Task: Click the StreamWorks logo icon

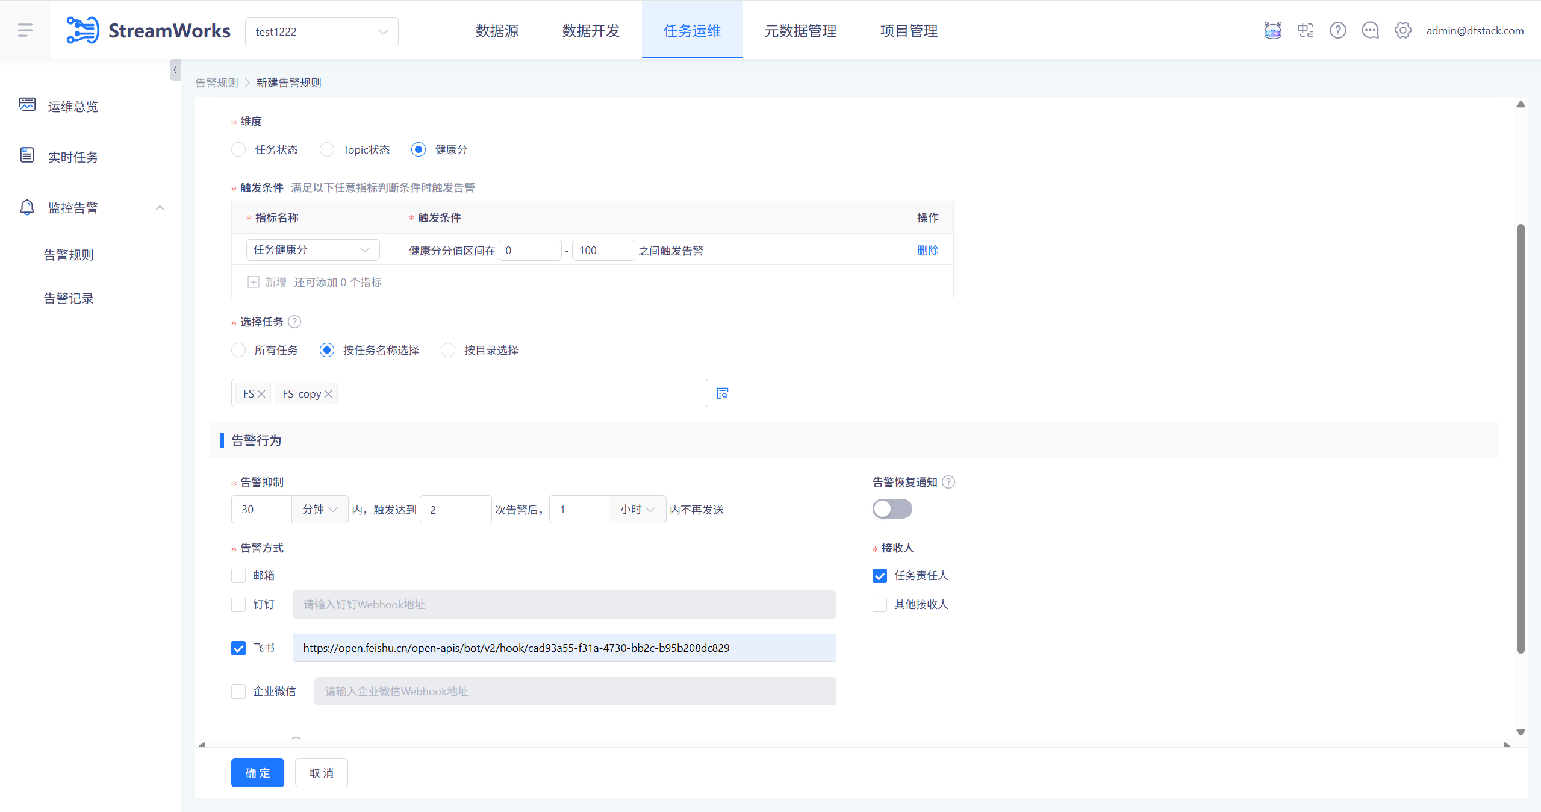Action: pyautogui.click(x=82, y=30)
